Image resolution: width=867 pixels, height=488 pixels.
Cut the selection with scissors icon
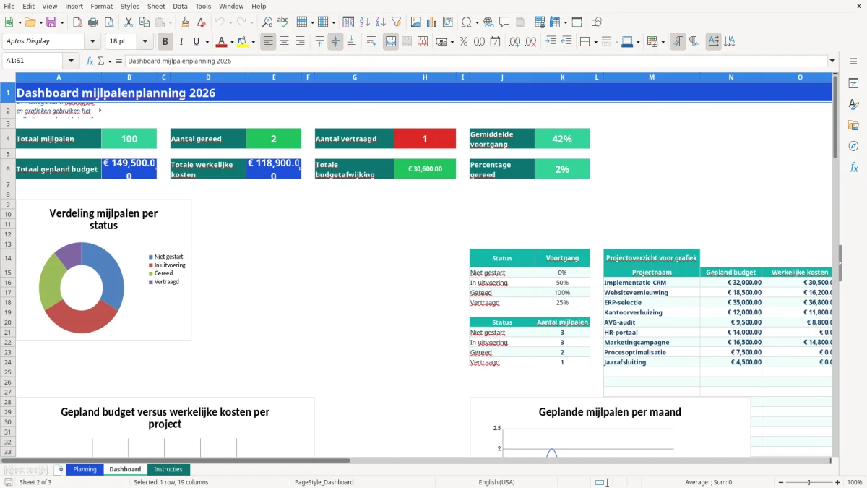tap(129, 22)
